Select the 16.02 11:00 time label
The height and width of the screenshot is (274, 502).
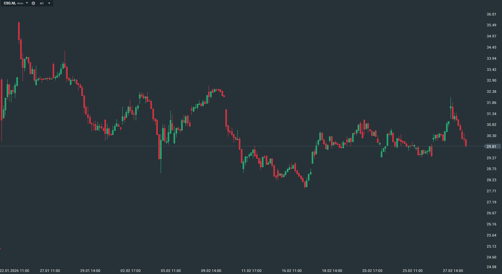(x=292, y=271)
